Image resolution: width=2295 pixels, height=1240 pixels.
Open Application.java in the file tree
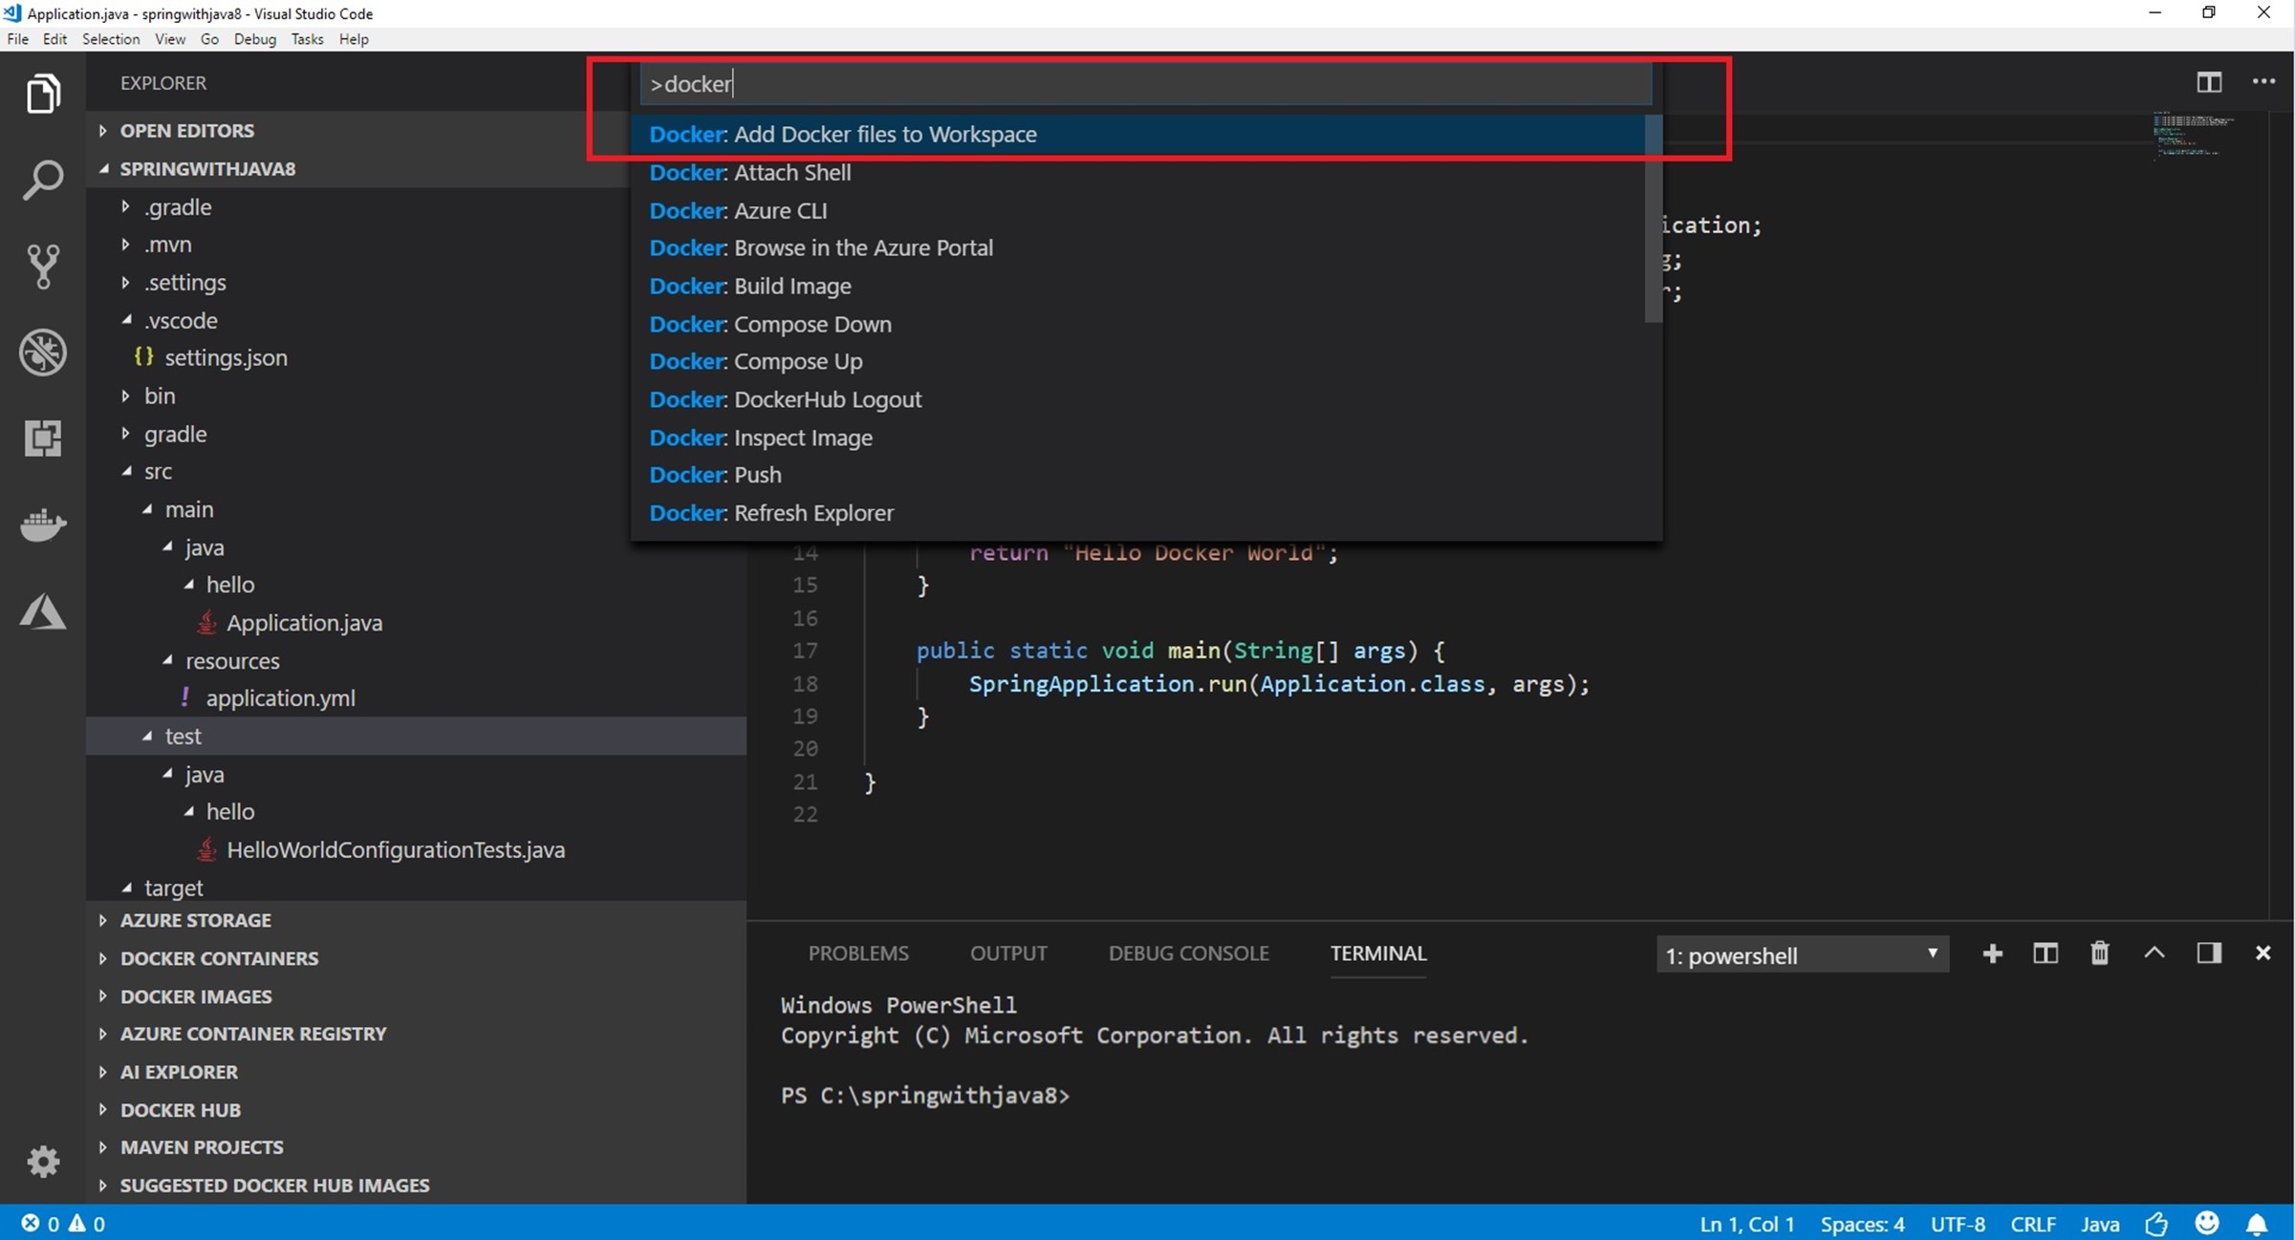tap(304, 623)
